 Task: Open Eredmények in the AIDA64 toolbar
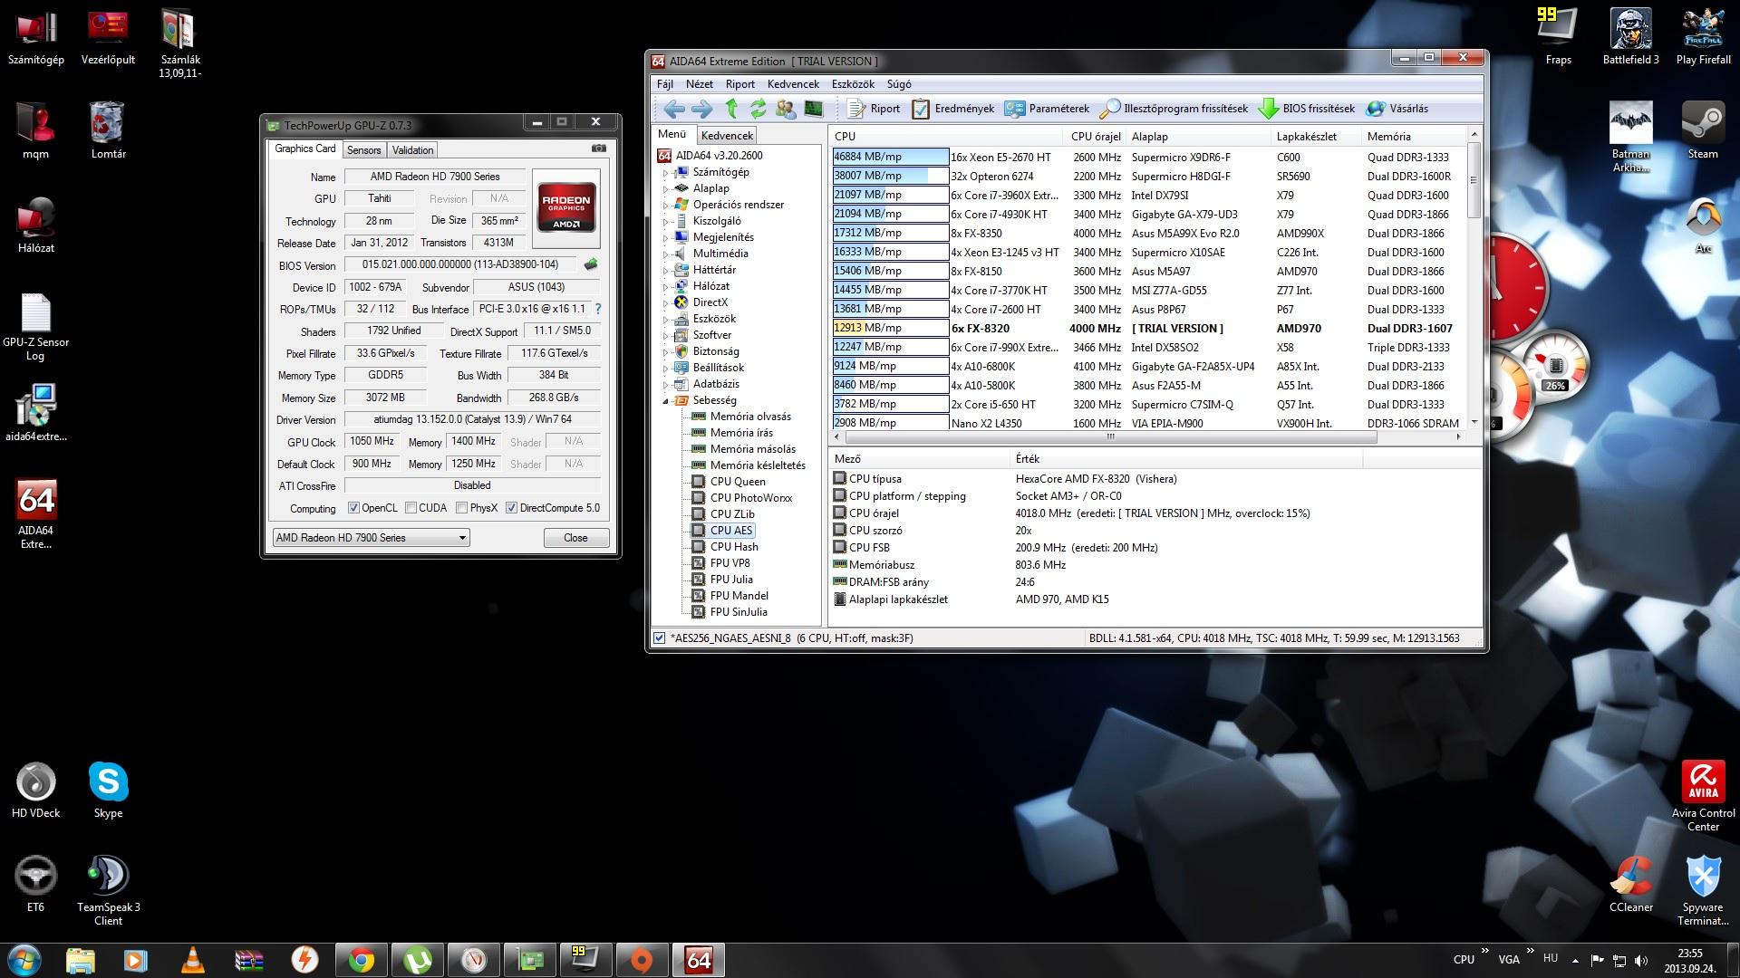tap(952, 109)
